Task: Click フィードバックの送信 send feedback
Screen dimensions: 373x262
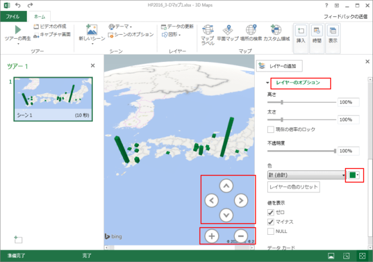Action: (x=345, y=16)
